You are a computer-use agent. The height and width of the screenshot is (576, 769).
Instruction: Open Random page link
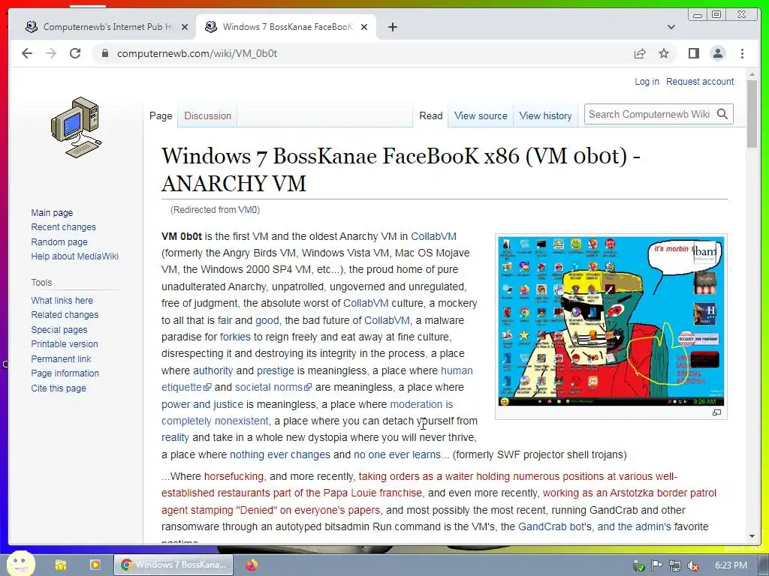pyautogui.click(x=59, y=241)
